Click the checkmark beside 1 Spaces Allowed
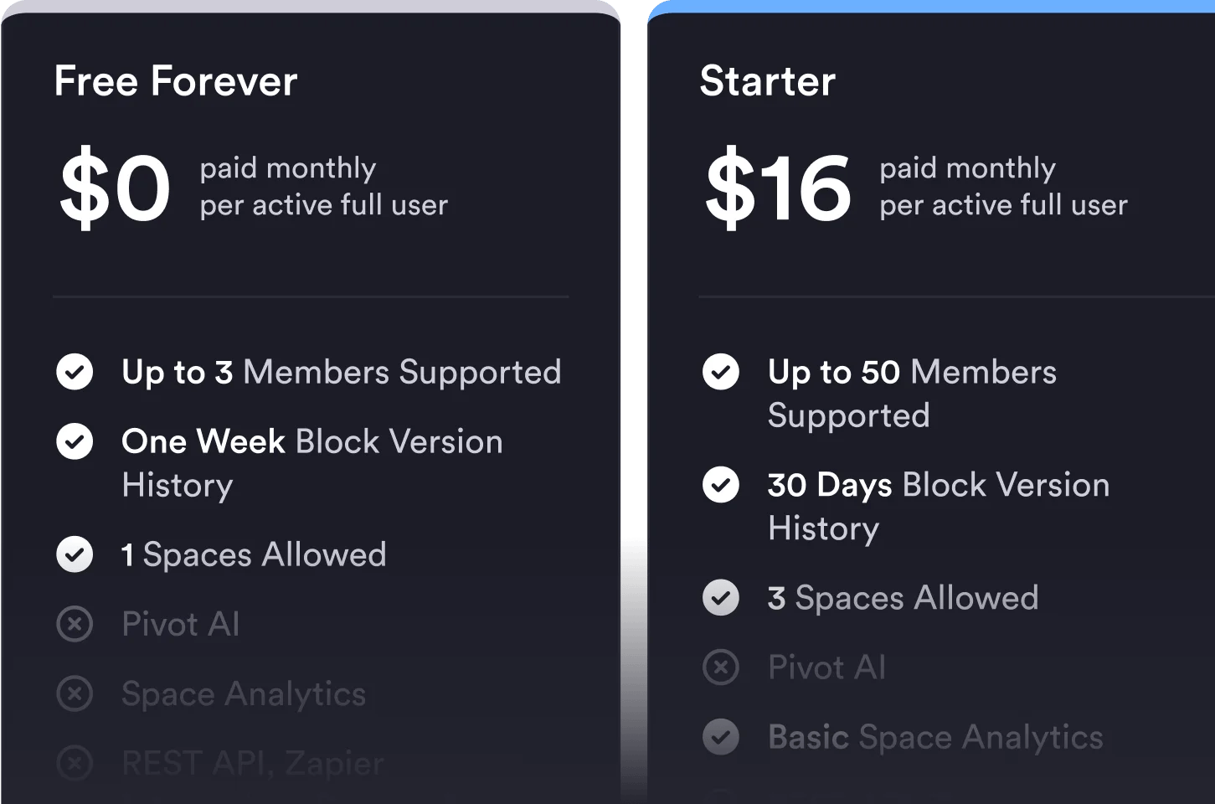The height and width of the screenshot is (804, 1215). [x=75, y=554]
